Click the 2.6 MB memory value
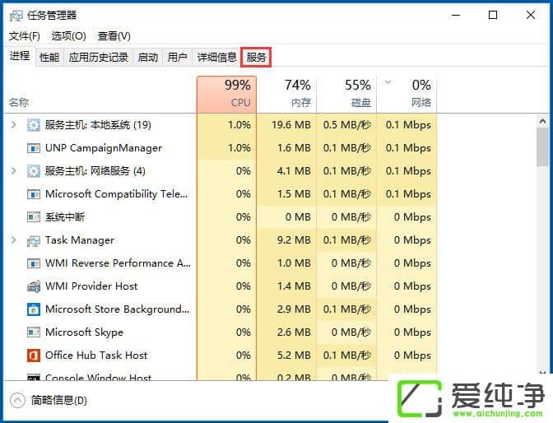Viewport: 553px width, 423px height. point(294,332)
